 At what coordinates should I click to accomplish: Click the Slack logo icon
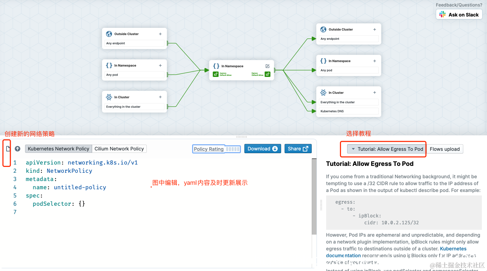pos(442,14)
